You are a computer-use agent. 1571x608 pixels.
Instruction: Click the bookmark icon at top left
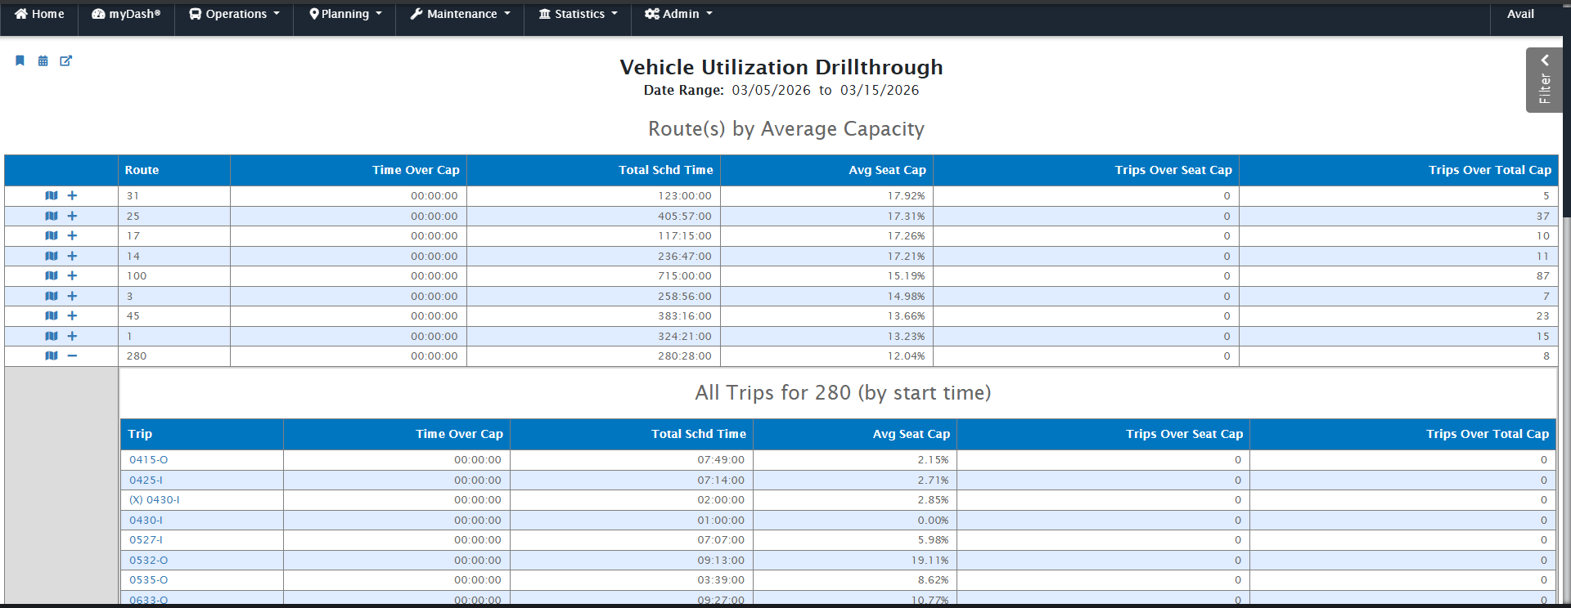(x=20, y=60)
